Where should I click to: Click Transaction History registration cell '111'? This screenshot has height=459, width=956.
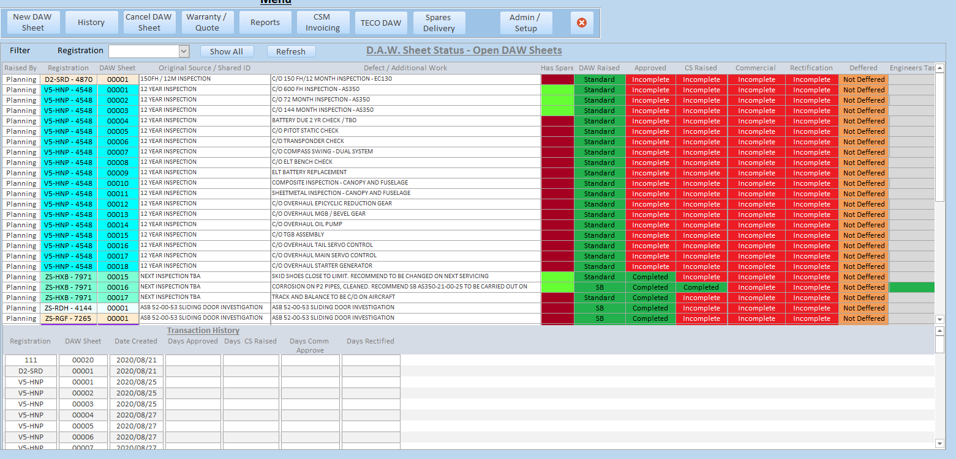(x=31, y=361)
